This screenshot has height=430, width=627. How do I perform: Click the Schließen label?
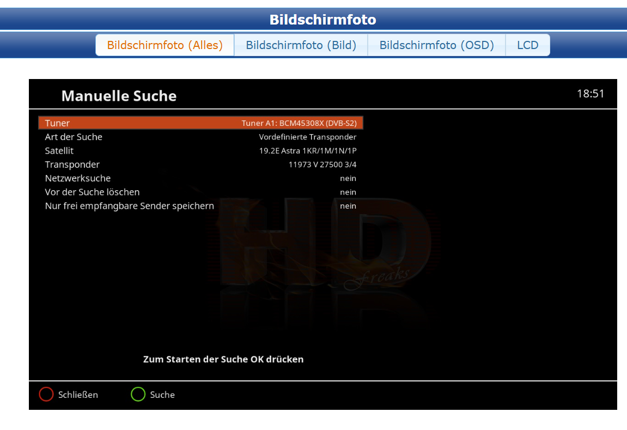click(x=78, y=395)
